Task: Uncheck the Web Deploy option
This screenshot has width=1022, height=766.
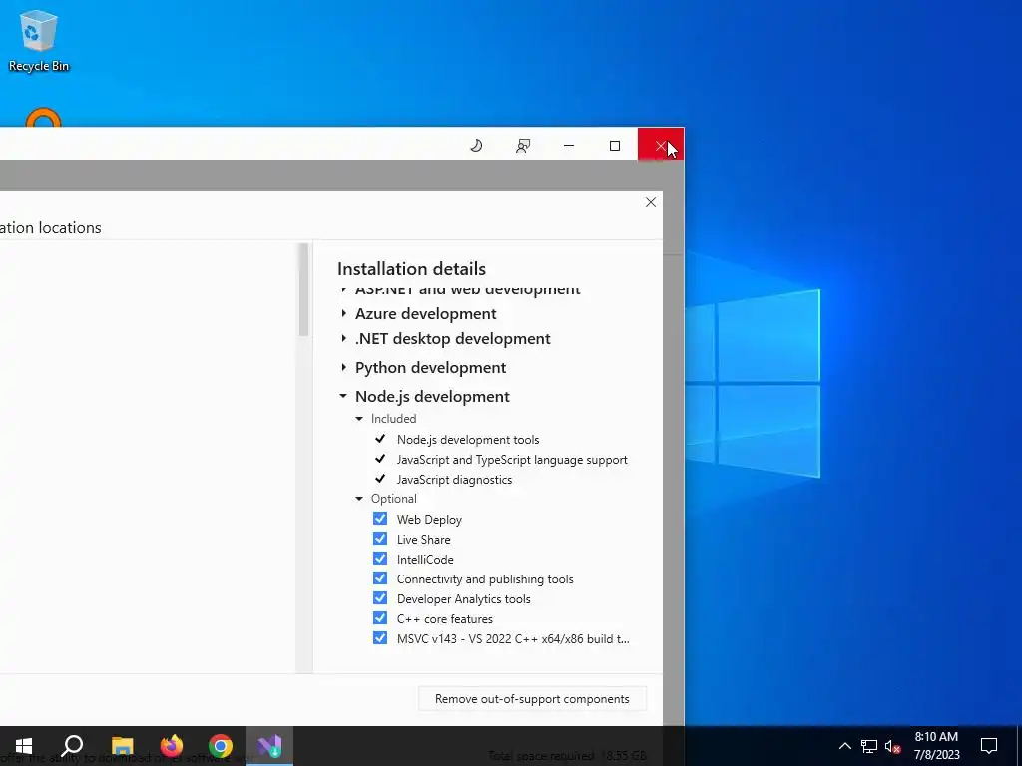Action: click(380, 519)
